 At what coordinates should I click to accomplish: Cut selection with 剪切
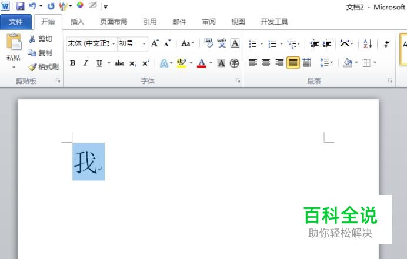click(x=40, y=39)
